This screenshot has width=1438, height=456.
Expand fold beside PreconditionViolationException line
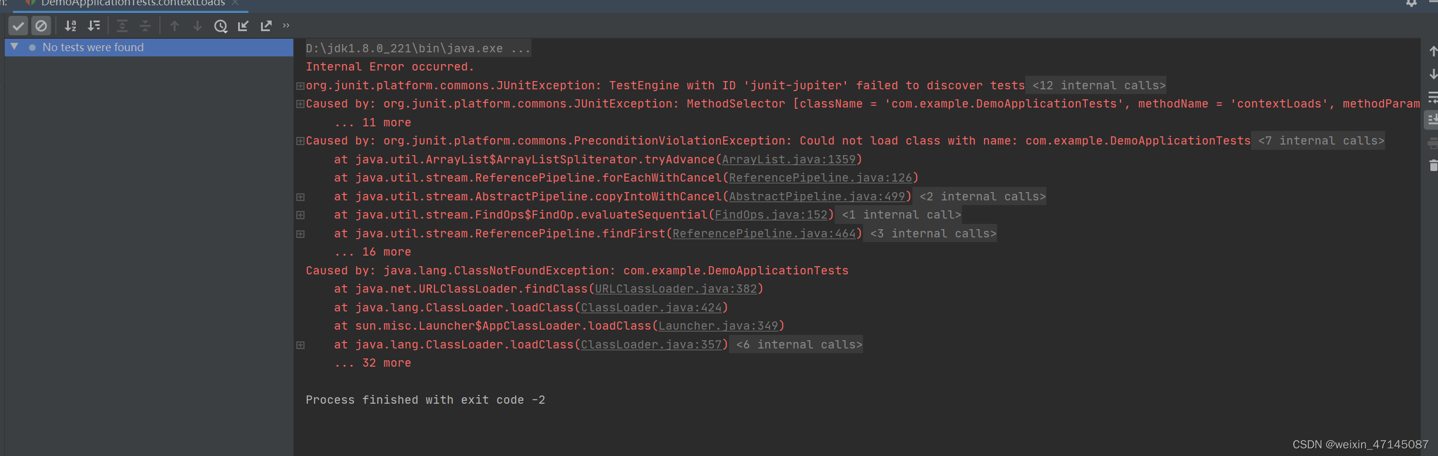(300, 141)
